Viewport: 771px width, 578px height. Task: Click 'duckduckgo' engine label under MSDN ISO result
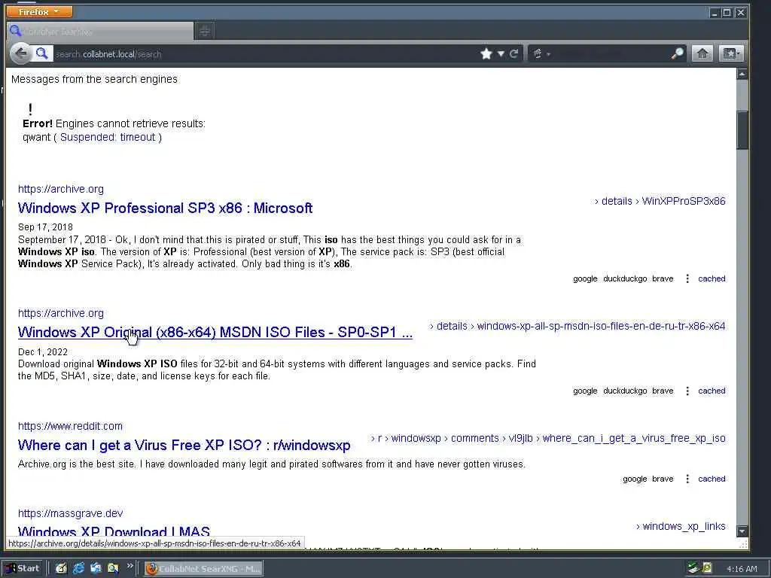pyautogui.click(x=625, y=391)
